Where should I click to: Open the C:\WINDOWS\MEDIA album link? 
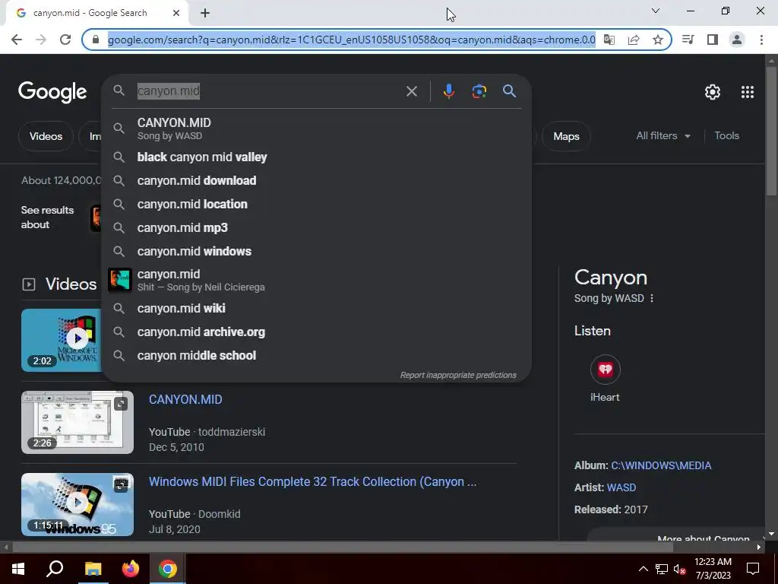pyautogui.click(x=661, y=466)
